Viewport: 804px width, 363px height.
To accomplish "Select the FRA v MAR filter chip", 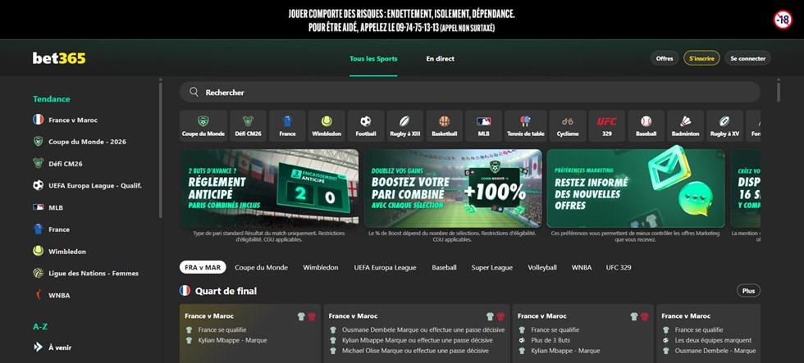I will [203, 267].
